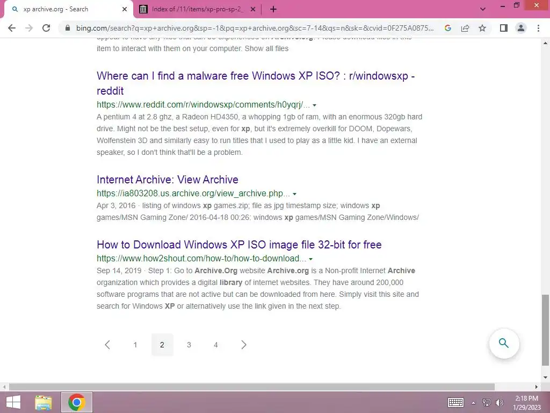Go to results page 4
This screenshot has width=550, height=413.
pos(216,345)
